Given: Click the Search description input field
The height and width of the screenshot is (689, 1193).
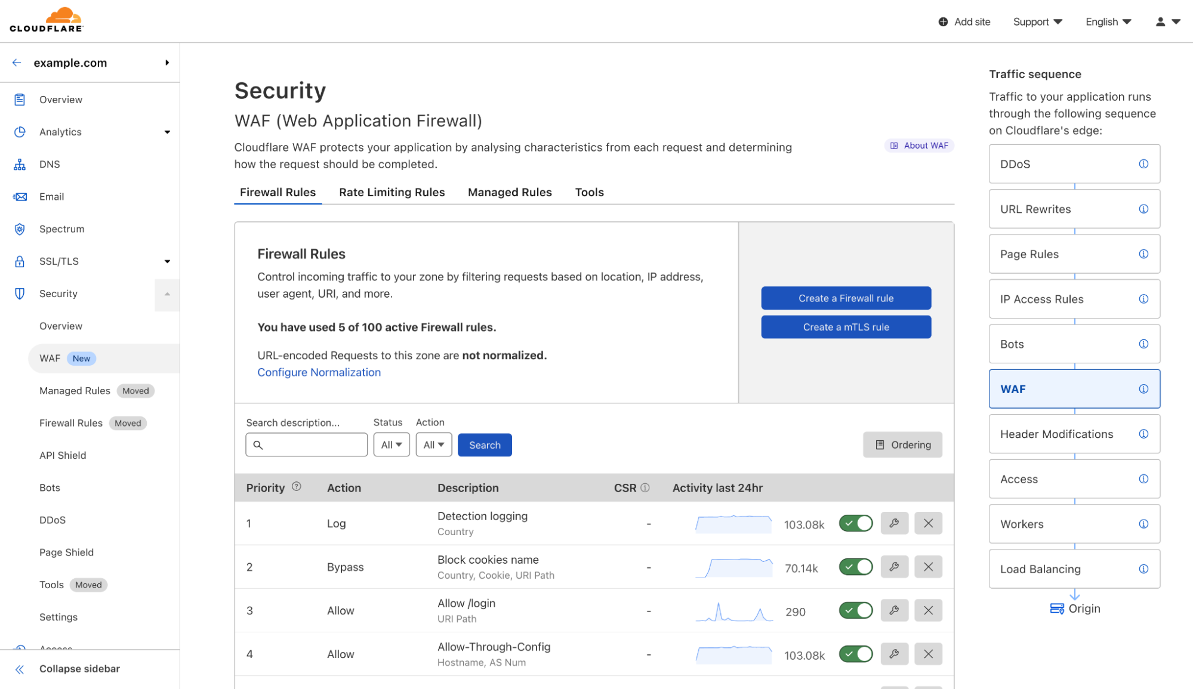Looking at the screenshot, I should [307, 444].
